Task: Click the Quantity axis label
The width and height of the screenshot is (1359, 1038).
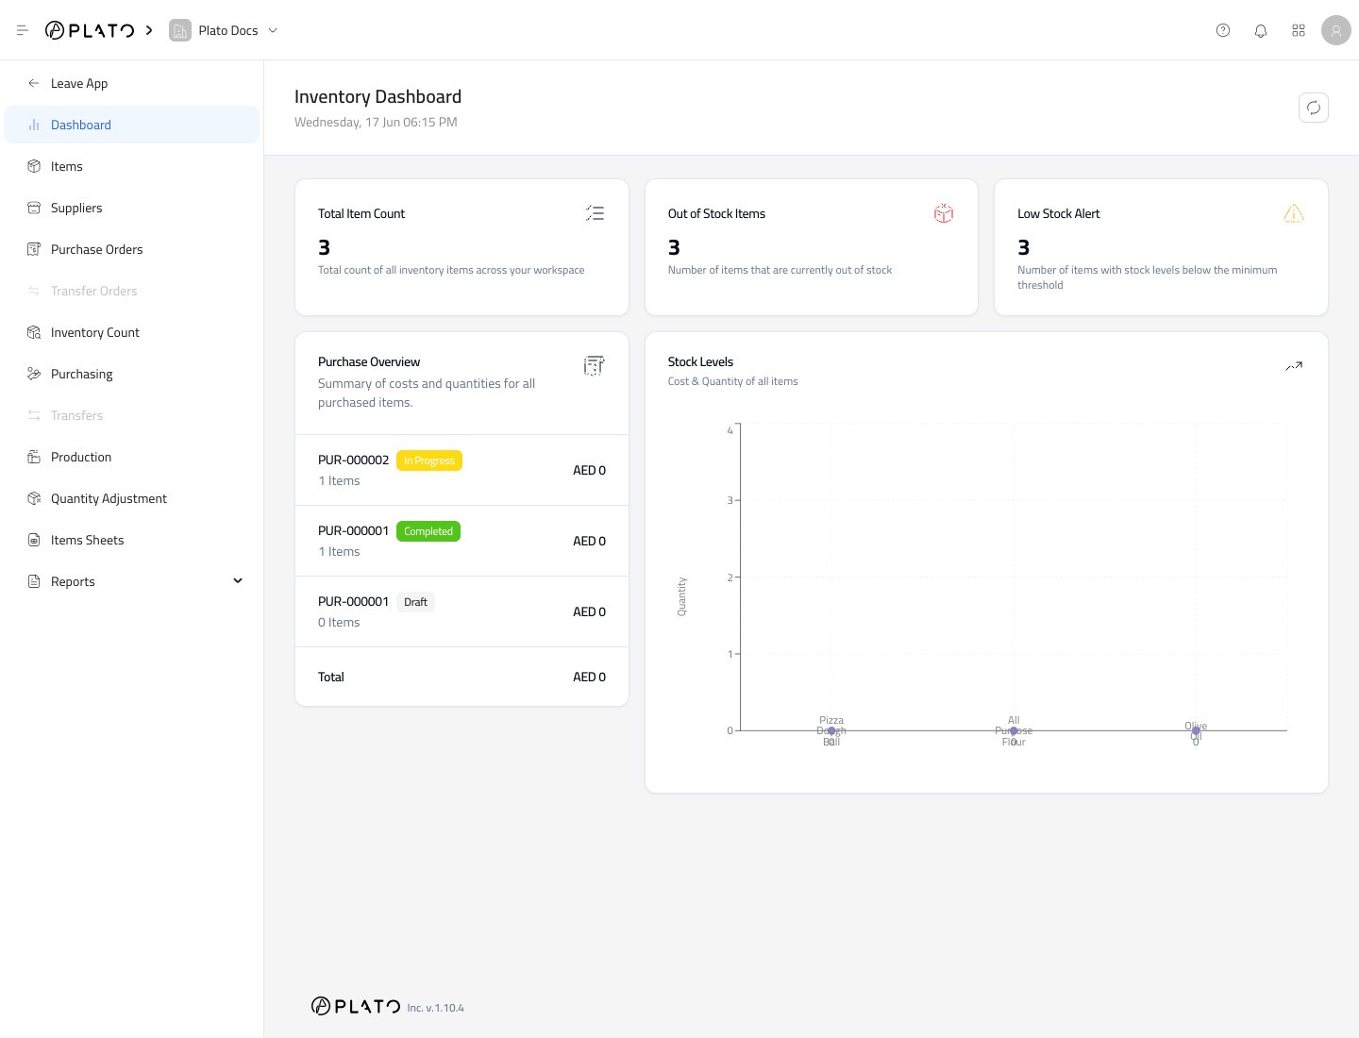Action: coord(681,596)
